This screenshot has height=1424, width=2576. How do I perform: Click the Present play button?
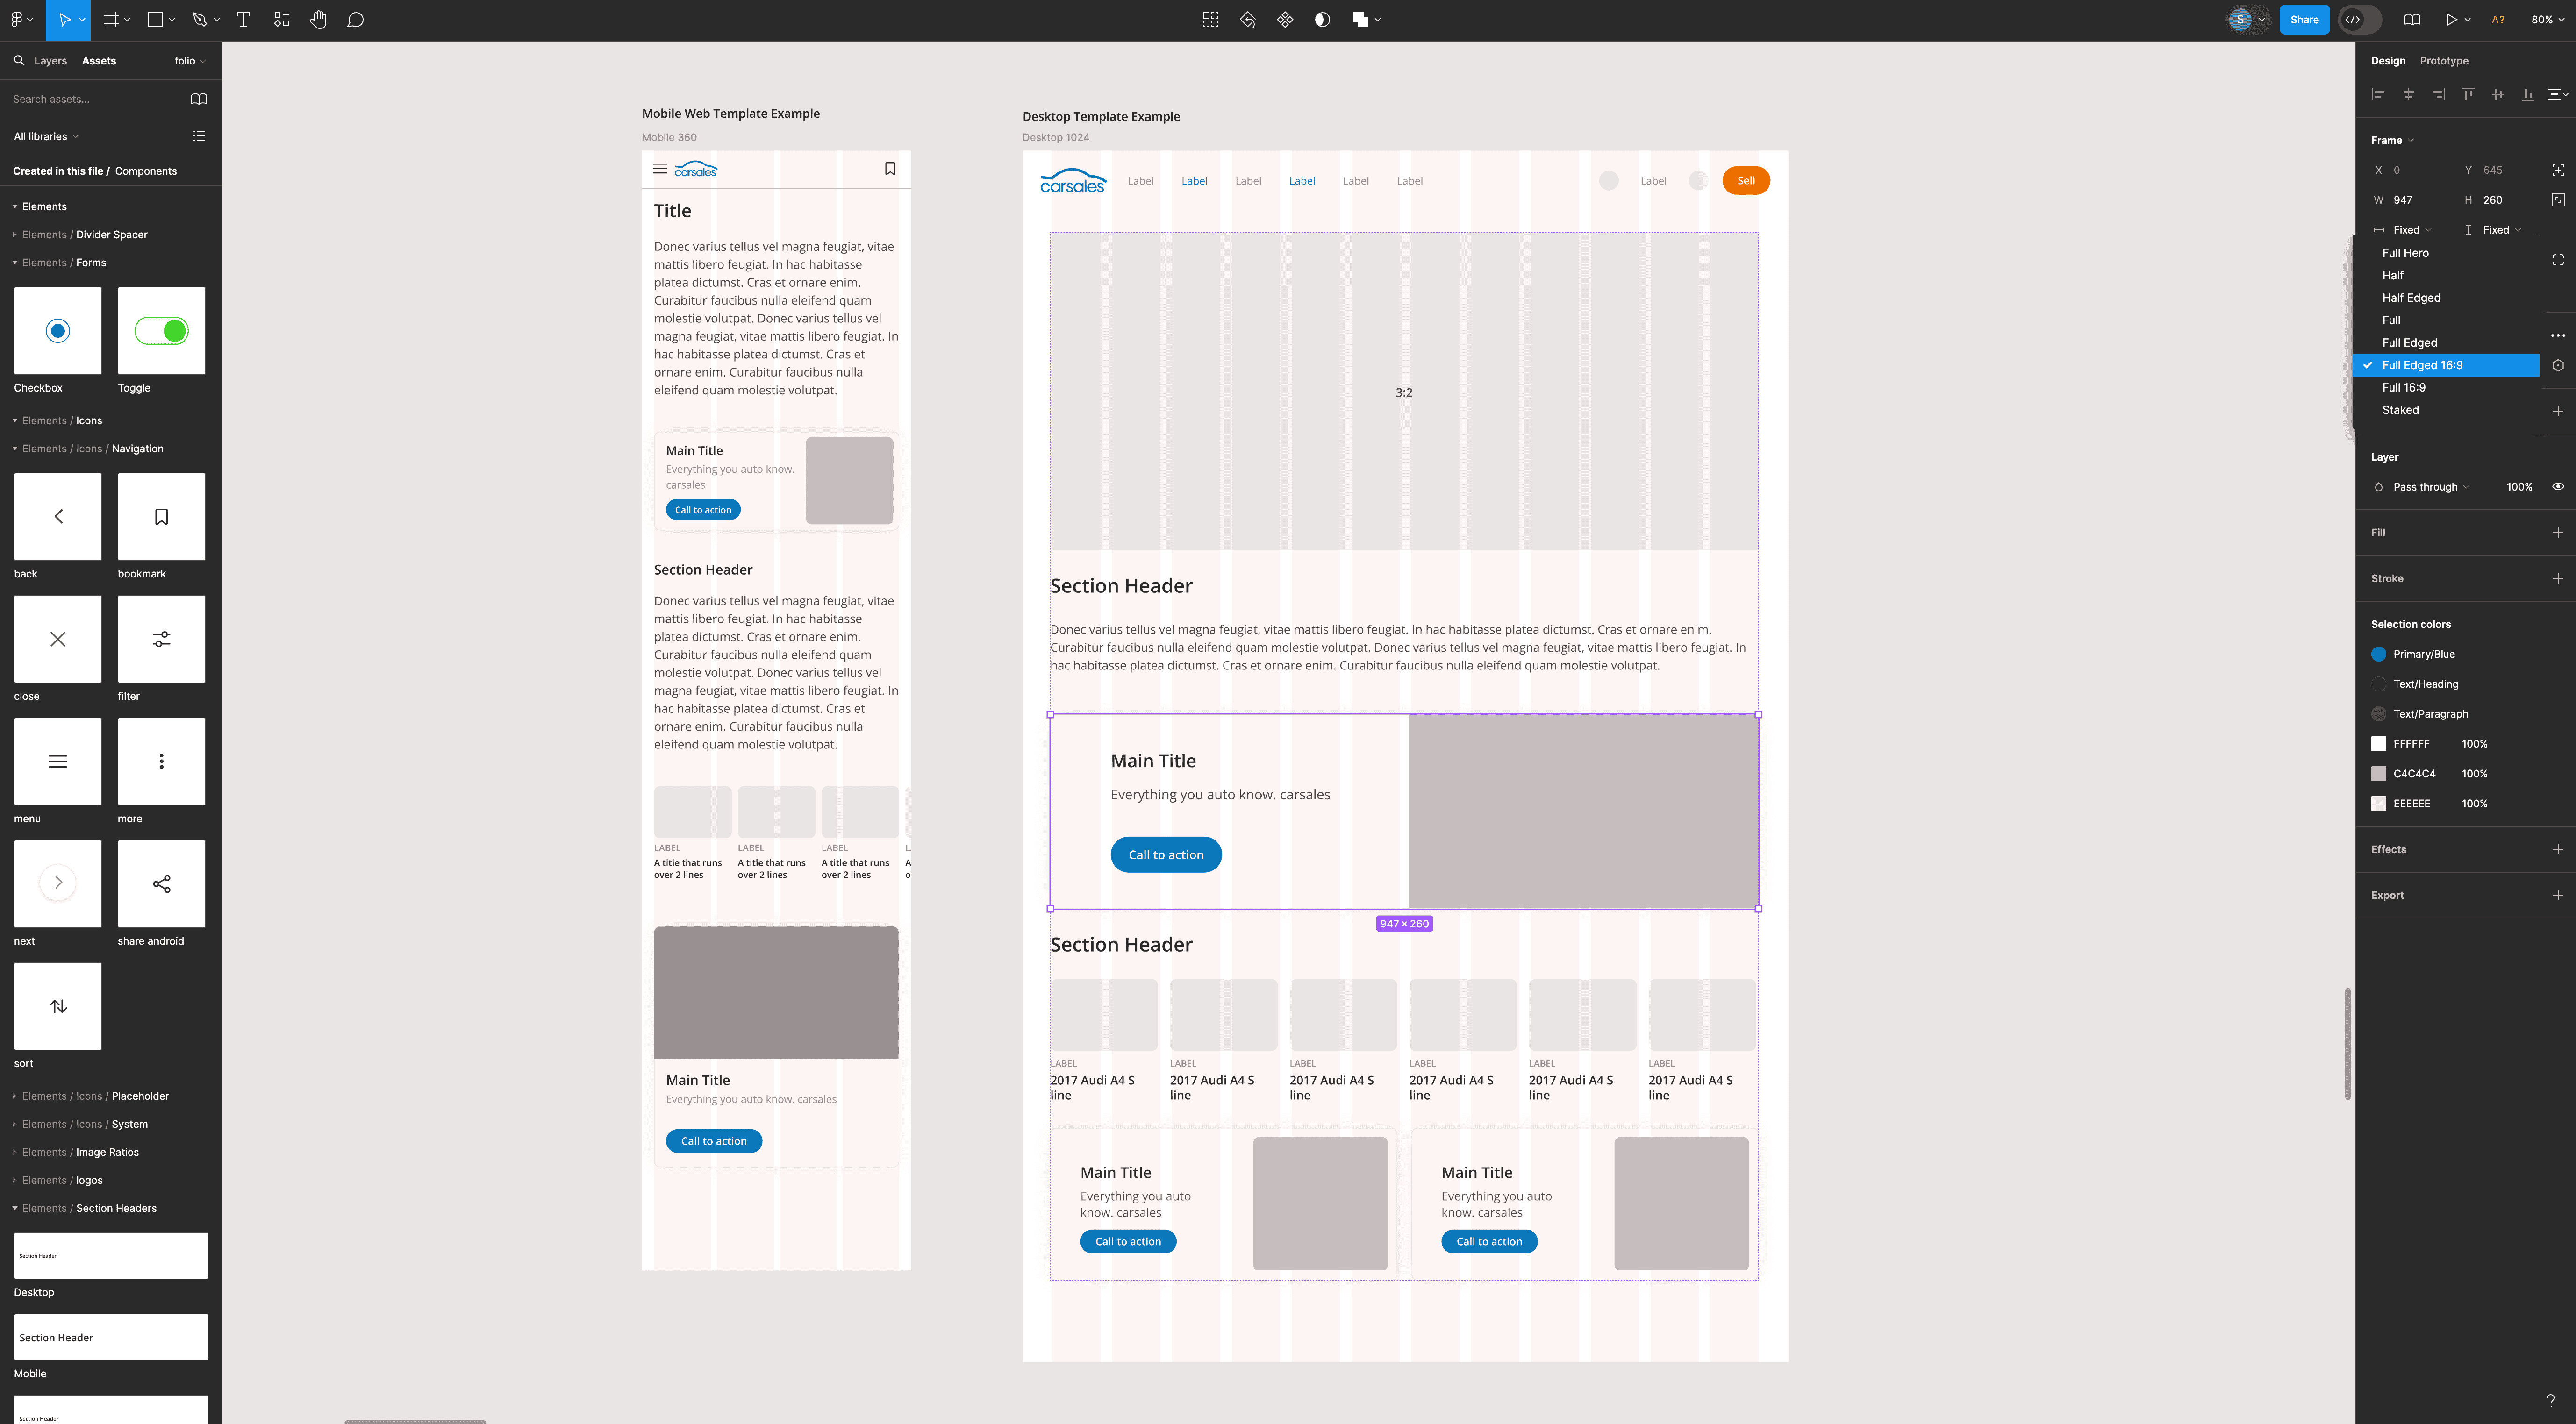tap(2451, 20)
